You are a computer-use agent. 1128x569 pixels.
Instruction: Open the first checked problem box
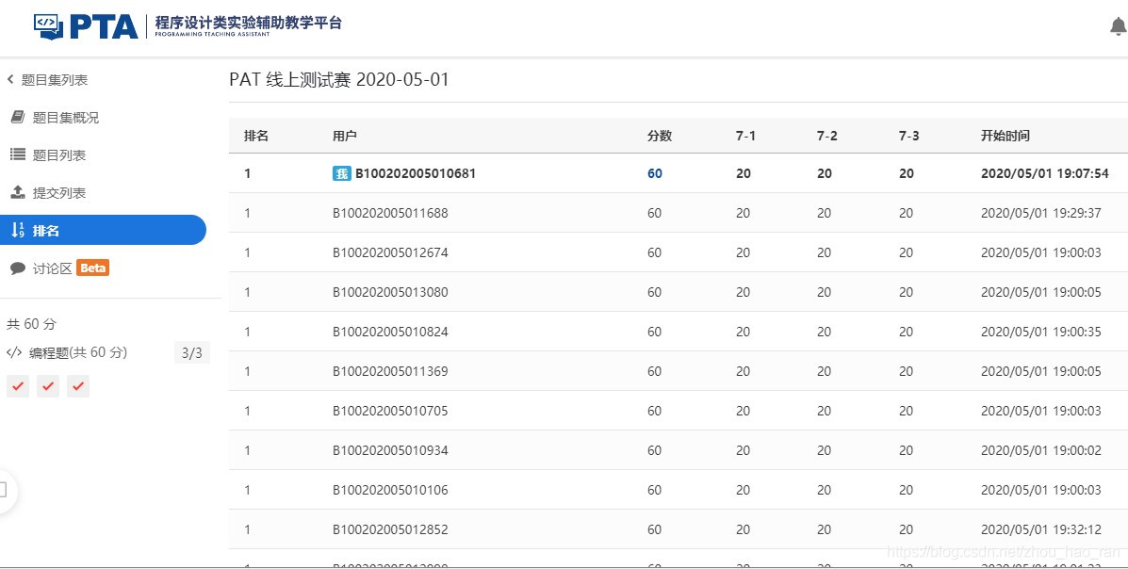[18, 386]
